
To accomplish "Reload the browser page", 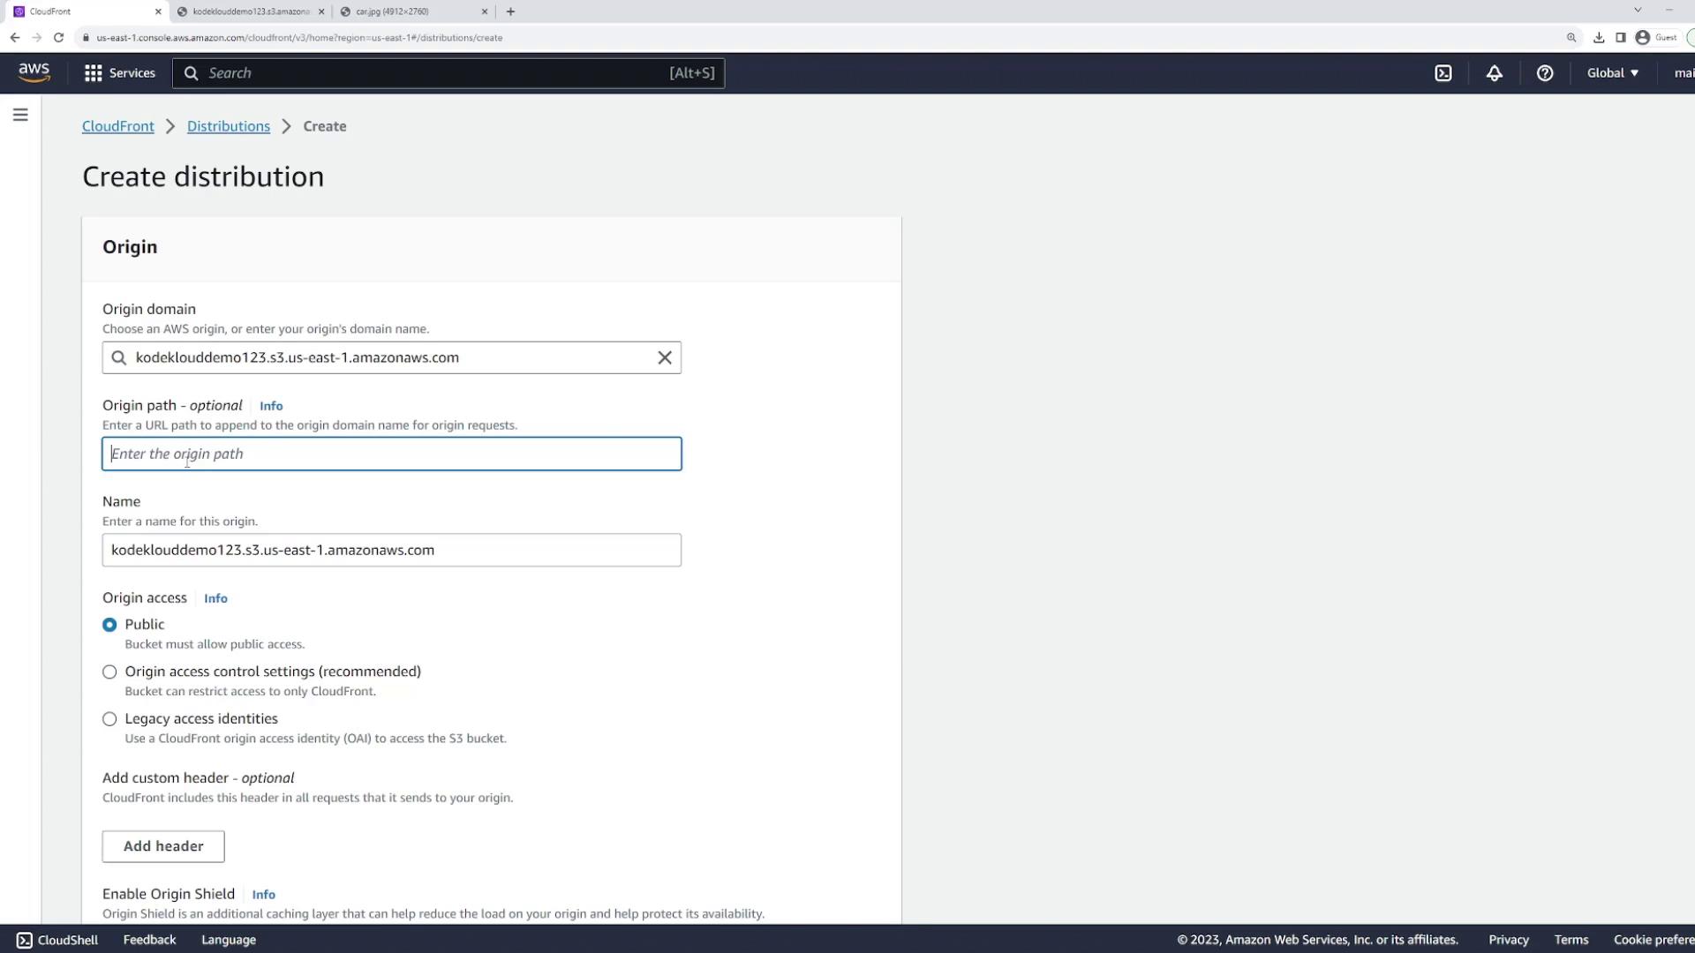I will 58,37.
